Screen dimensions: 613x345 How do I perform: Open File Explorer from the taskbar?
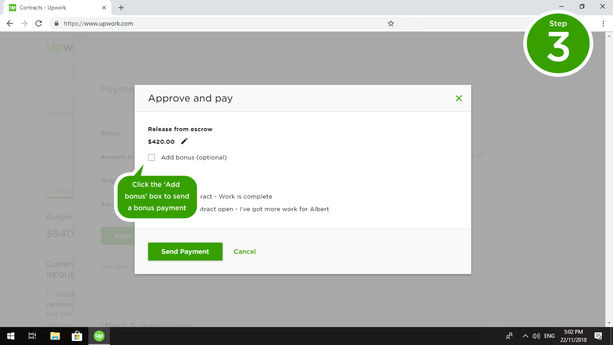(55, 336)
